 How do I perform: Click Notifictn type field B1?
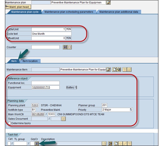click(x=34, y=110)
